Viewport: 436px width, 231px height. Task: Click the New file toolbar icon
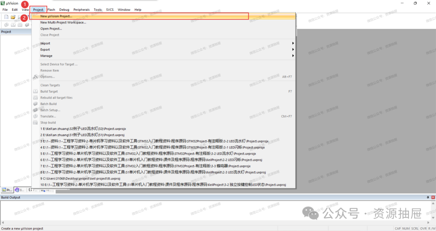click(6, 17)
